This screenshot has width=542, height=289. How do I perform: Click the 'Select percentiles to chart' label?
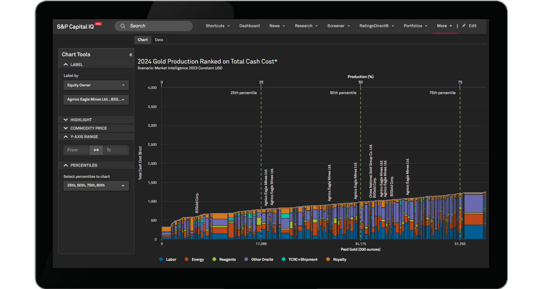87,176
